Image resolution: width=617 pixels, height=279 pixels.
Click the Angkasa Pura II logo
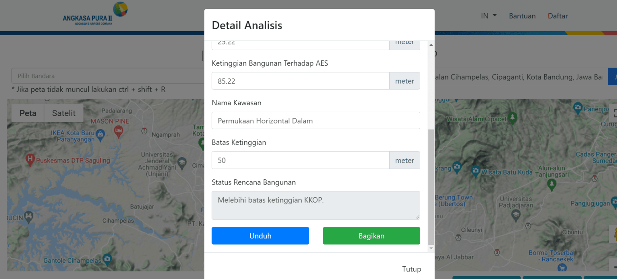[95, 12]
